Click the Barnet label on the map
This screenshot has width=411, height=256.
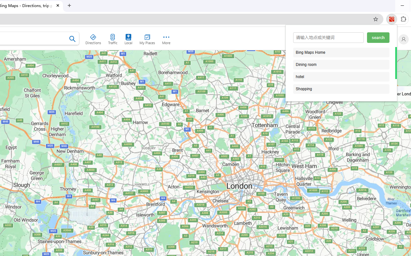point(202,110)
